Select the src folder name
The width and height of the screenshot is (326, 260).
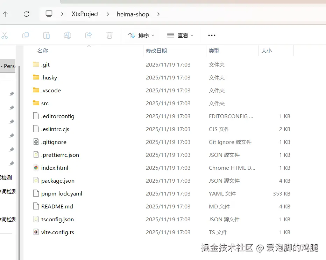click(x=45, y=104)
